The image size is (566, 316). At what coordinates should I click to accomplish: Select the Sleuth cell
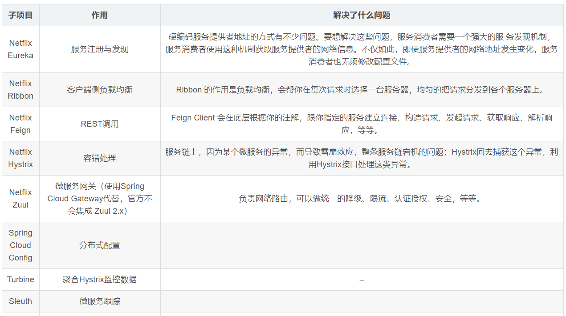pos(20,301)
